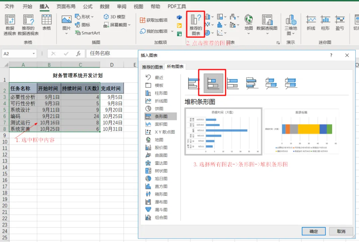Select Radar chart (雷达图) category
Image resolution: width=359 pixels, height=242 pixels.
160,163
